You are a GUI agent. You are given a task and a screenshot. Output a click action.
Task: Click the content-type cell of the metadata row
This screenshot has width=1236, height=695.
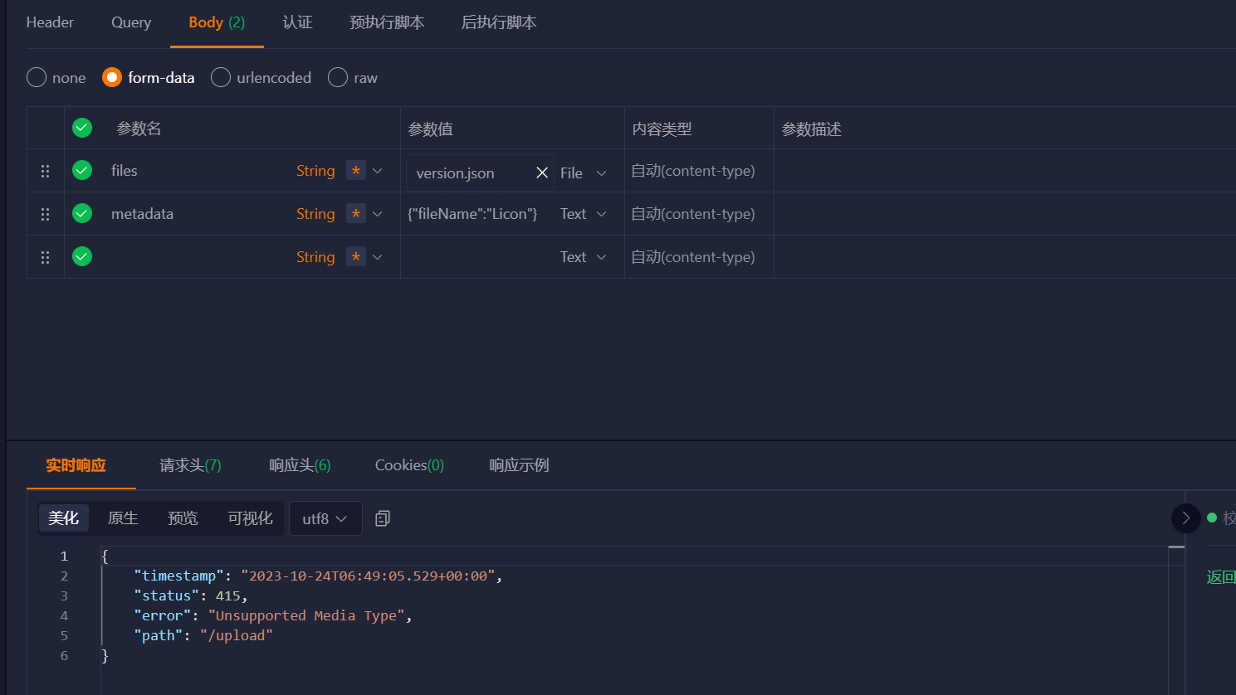click(699, 214)
